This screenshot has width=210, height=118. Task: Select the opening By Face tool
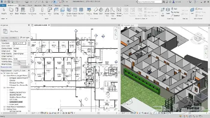(x=163, y=12)
